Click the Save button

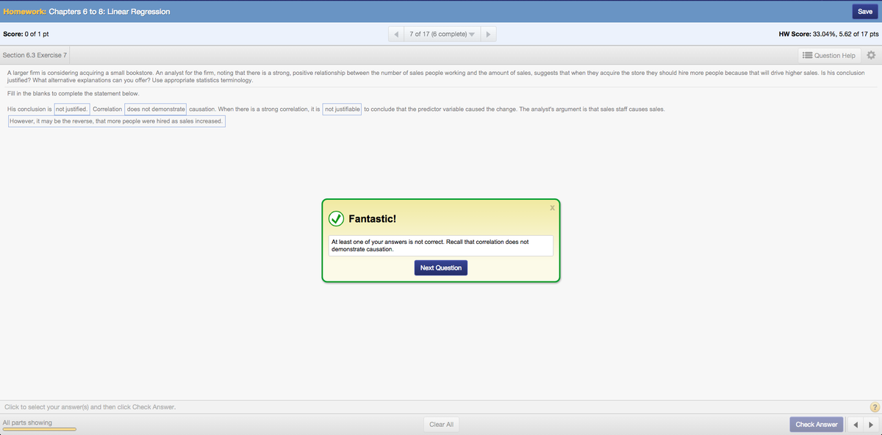coord(865,11)
